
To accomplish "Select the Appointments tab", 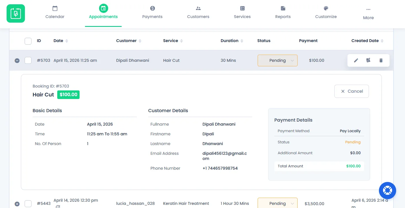I will 103,17.
